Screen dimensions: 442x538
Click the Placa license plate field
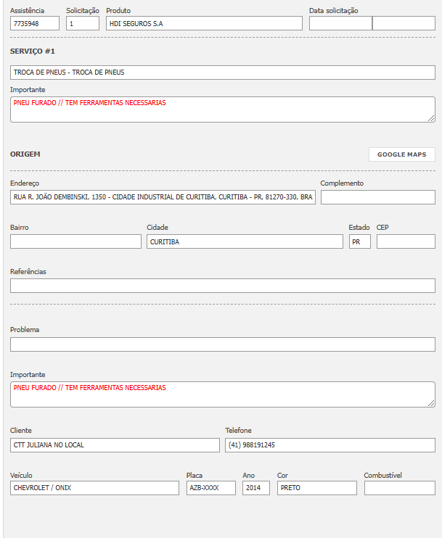[x=210, y=488]
